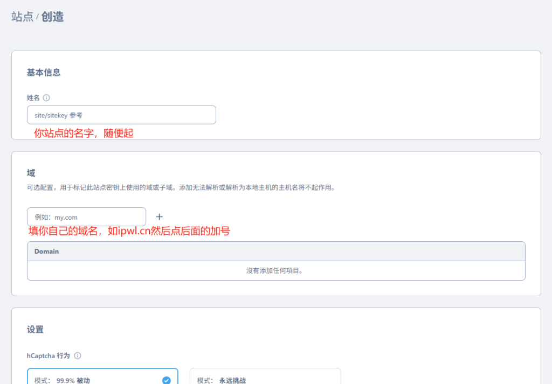Click the blue checkmark on the passive mode card
Screen dimensions: 552x384
(166, 380)
